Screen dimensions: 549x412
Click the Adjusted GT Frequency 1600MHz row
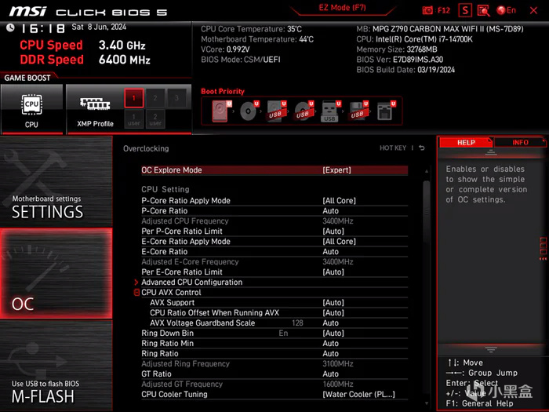point(274,384)
